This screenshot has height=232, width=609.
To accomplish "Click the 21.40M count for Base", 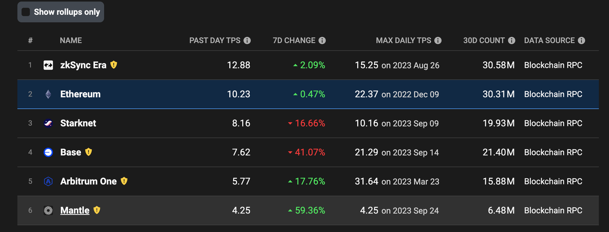I will (x=499, y=152).
